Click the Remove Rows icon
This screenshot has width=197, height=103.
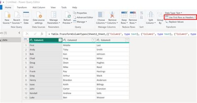(133, 14)
